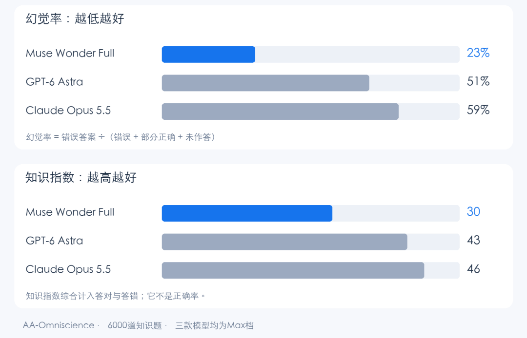Click GPT-6 Astra hallucination rate bar
The width and height of the screenshot is (527, 338).
(x=310, y=83)
